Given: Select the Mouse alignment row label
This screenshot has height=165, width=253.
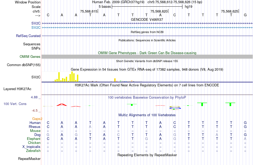Looking at the screenshot, I should coord(35,131).
